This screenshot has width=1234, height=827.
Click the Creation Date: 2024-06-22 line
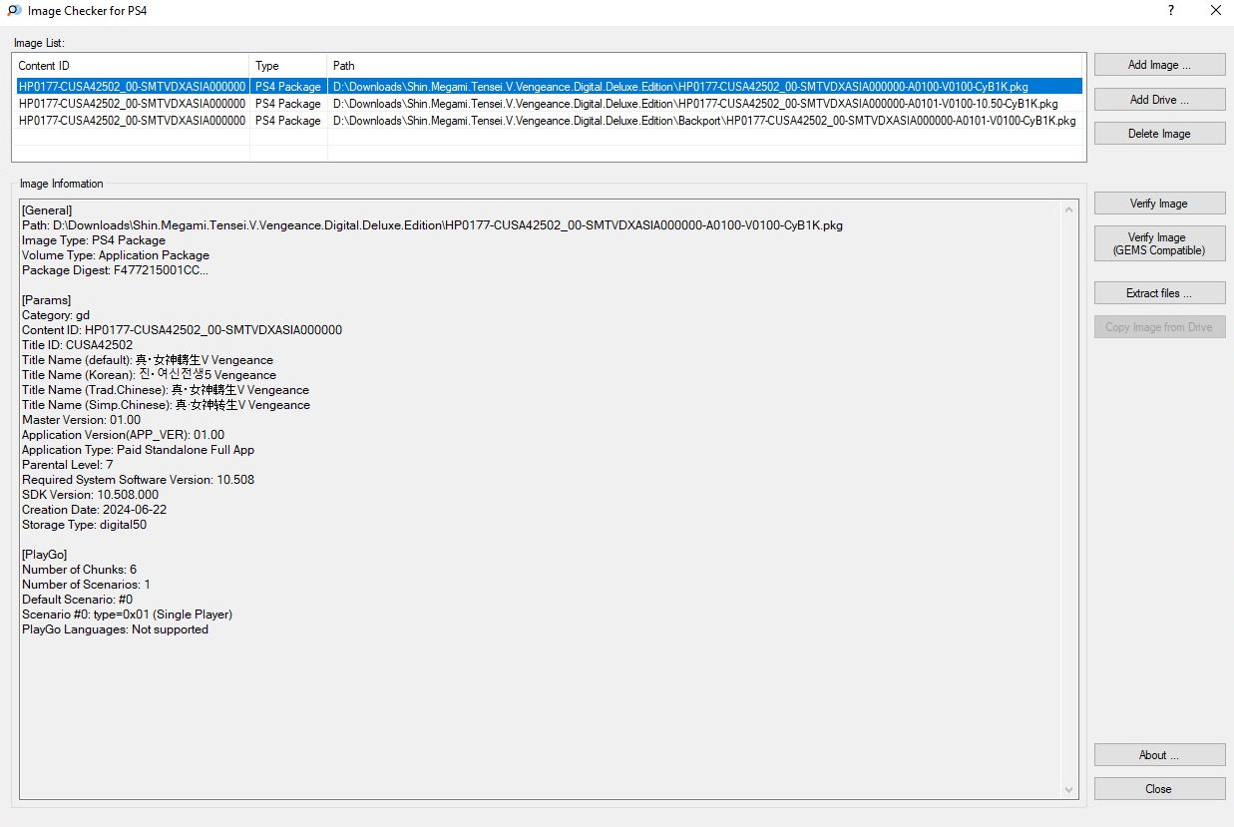[94, 510]
